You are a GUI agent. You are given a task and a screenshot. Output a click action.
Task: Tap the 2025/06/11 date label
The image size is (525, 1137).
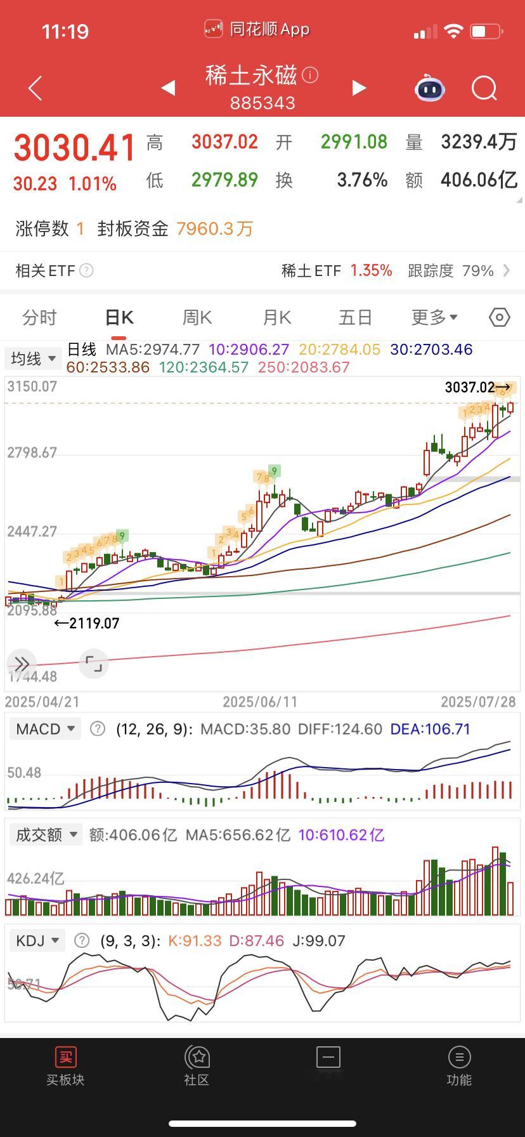point(260,702)
